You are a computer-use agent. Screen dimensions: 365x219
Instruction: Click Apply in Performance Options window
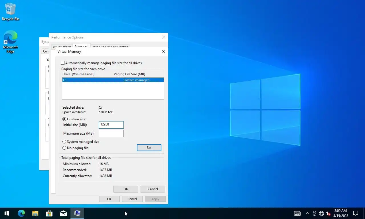[155, 199]
